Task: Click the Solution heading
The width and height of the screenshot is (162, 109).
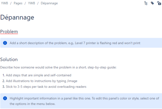Action: click(x=9, y=60)
